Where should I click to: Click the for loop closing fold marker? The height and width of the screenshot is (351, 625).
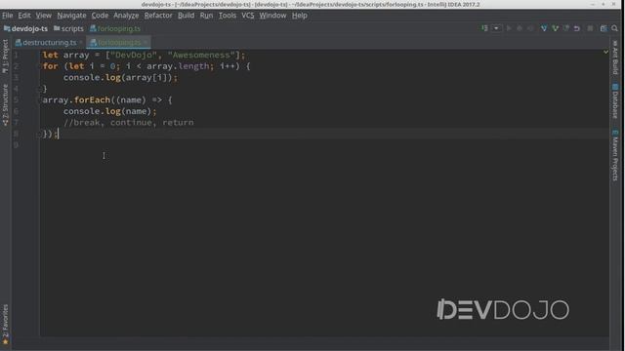pos(39,89)
